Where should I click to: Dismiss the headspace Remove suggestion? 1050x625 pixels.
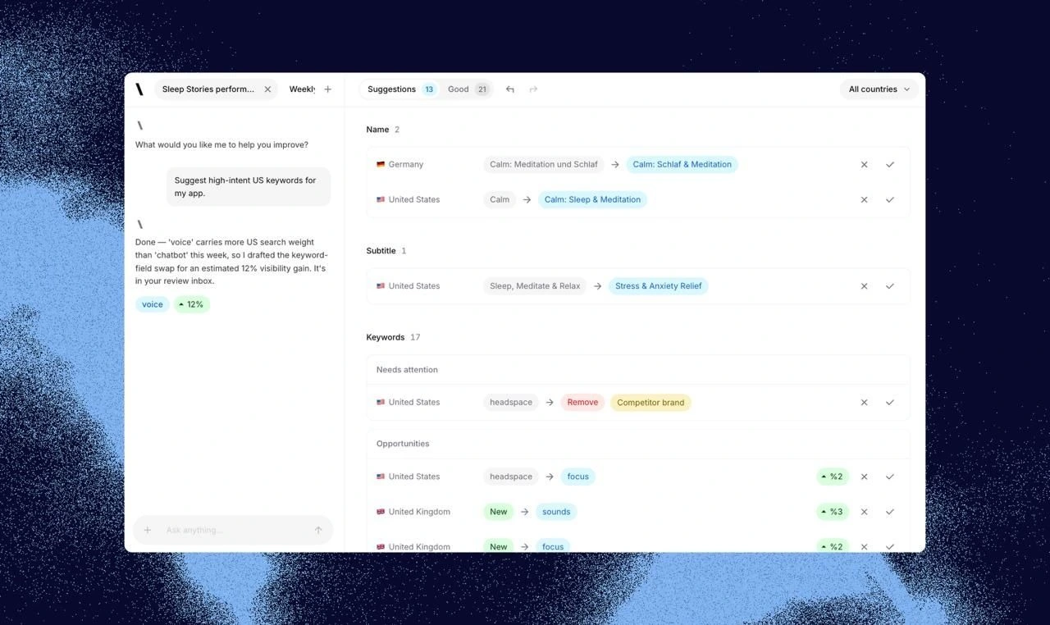pos(864,403)
